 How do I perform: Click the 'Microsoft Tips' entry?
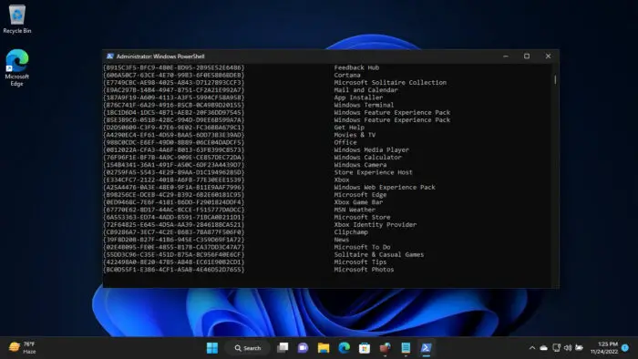[x=360, y=262]
